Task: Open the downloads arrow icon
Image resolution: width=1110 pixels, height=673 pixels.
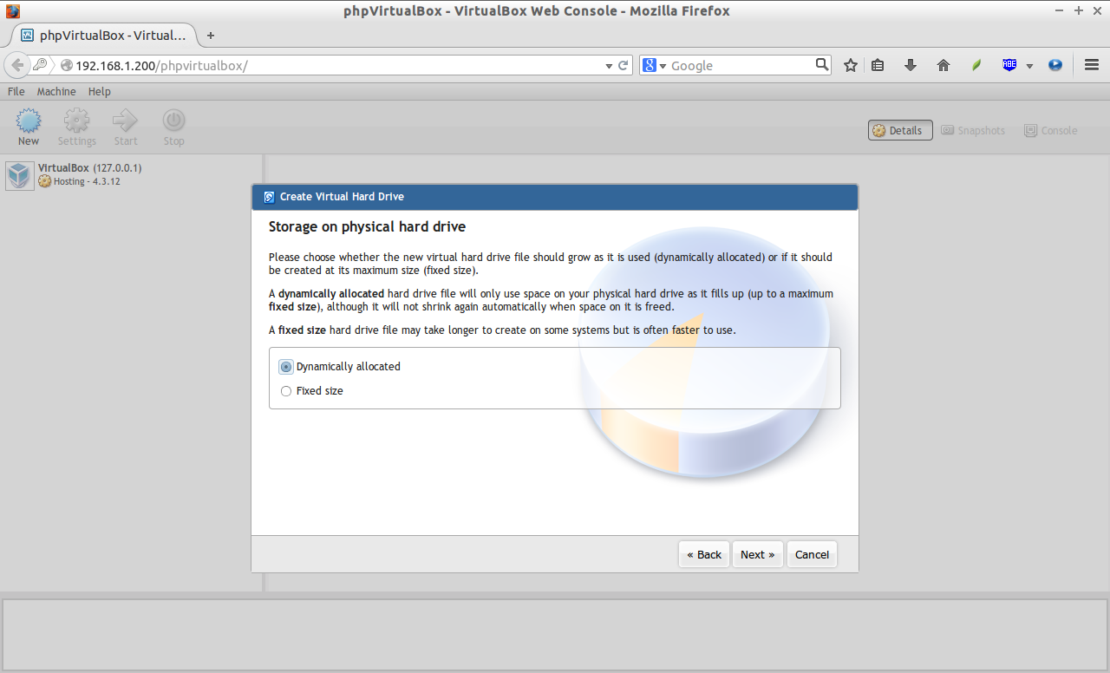Action: click(x=911, y=65)
